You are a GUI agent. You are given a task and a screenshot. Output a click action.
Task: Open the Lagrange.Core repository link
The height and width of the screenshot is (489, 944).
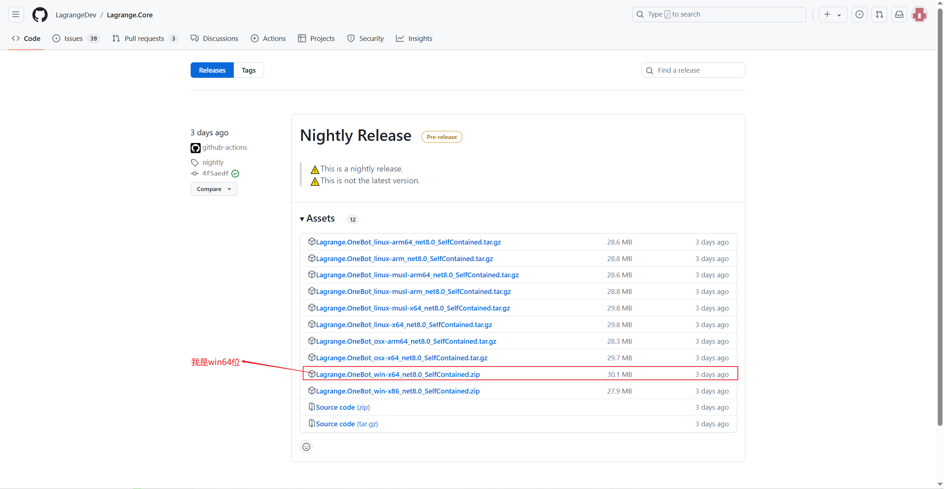coord(130,15)
